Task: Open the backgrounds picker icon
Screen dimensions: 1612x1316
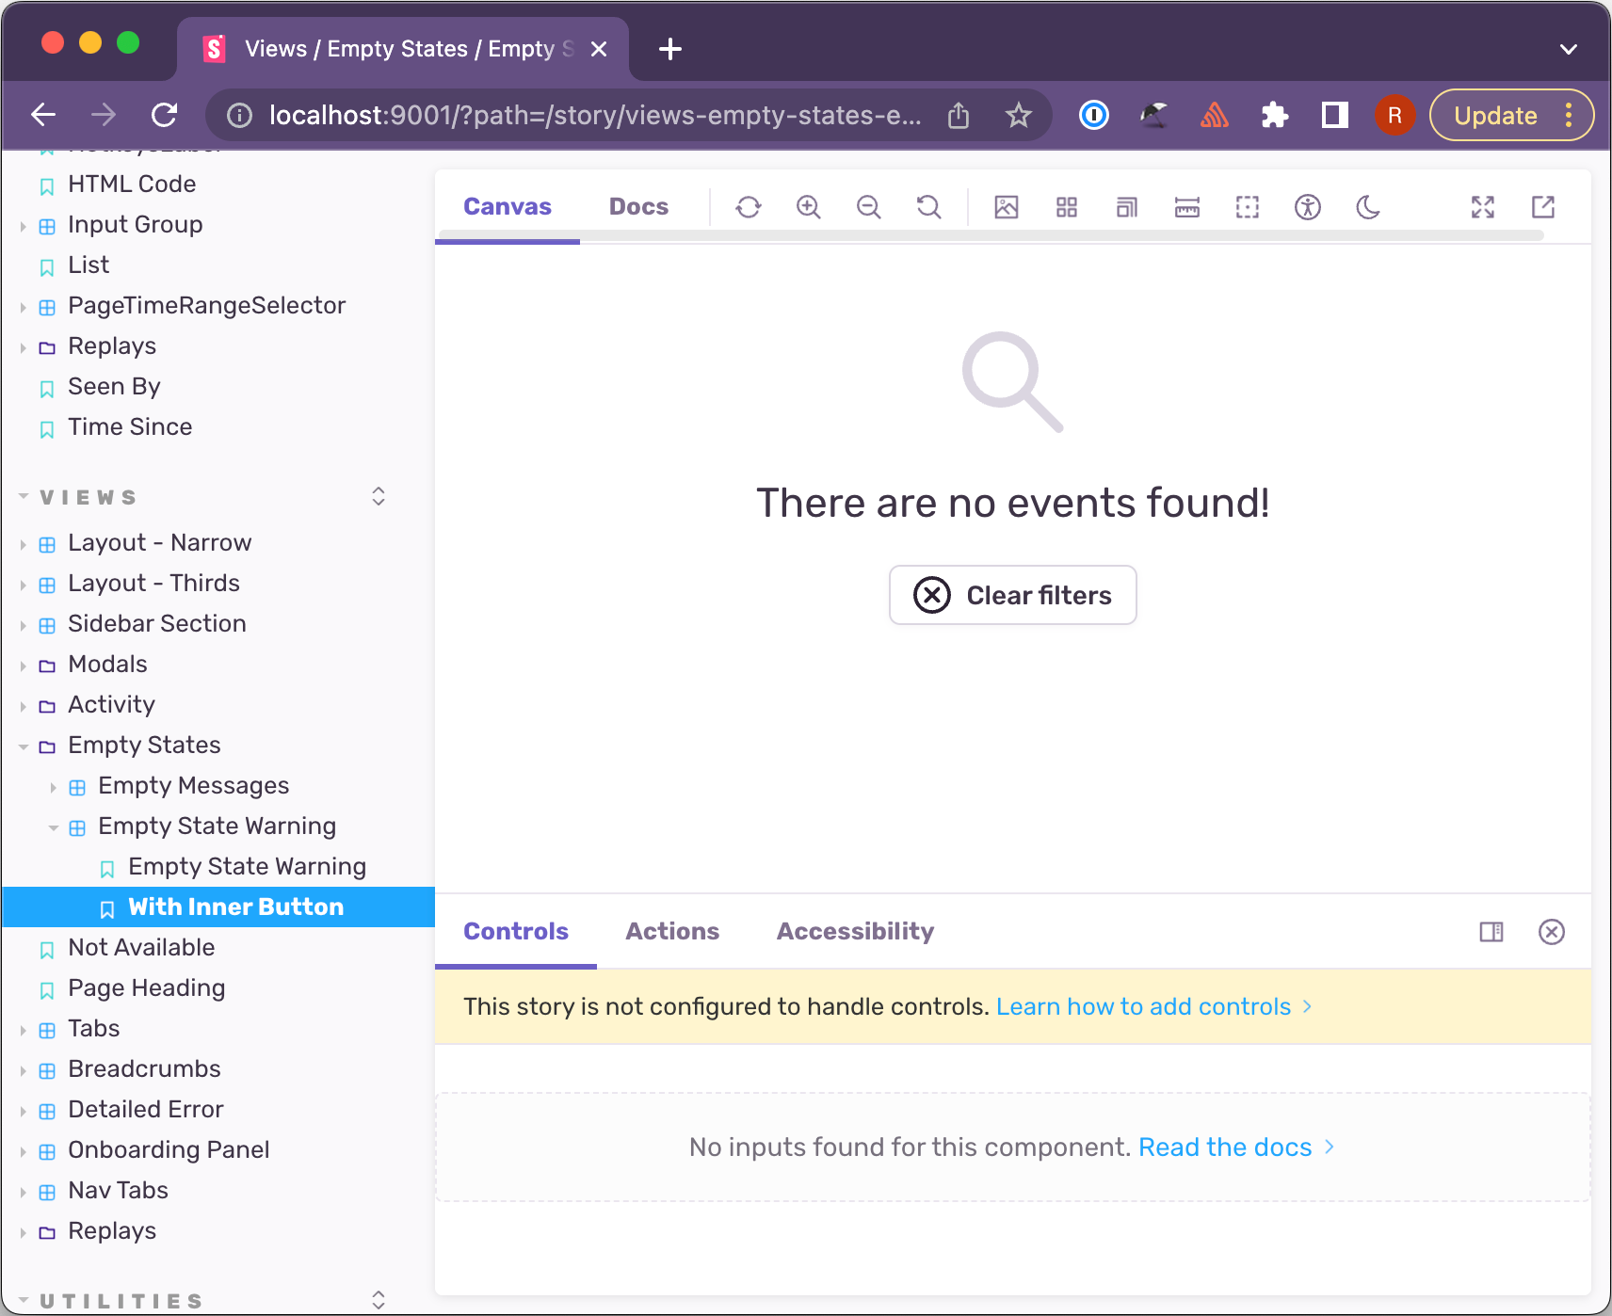Action: coord(1007,207)
